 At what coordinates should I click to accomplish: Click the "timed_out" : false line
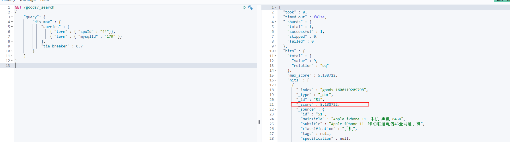(x=305, y=17)
